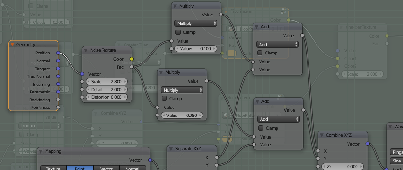
Task: Click the lower Add node Value output socket
Action: click(x=303, y=110)
